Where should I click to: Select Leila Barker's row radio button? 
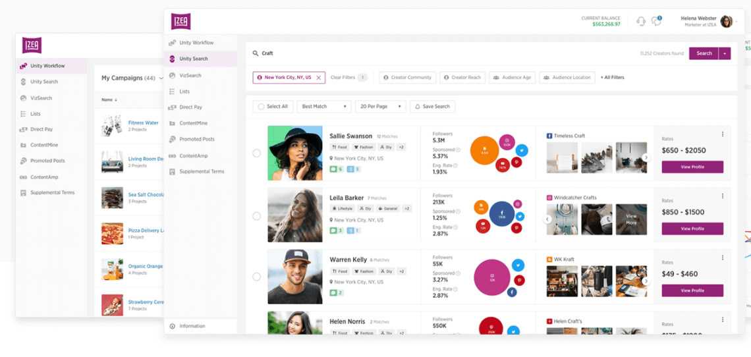coord(257,216)
